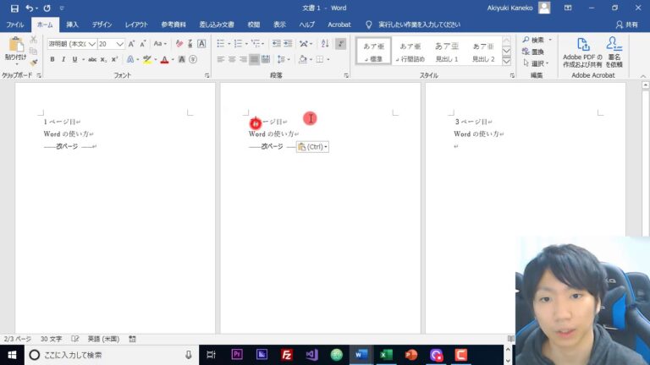This screenshot has width=650, height=365.
Task: Apply the 見出し 1 style
Action: point(447,52)
